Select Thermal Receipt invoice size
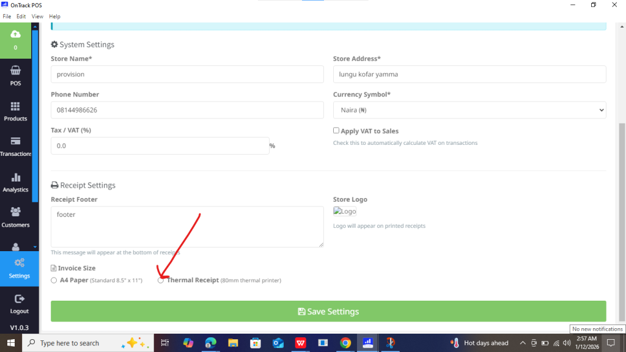 coord(161,280)
